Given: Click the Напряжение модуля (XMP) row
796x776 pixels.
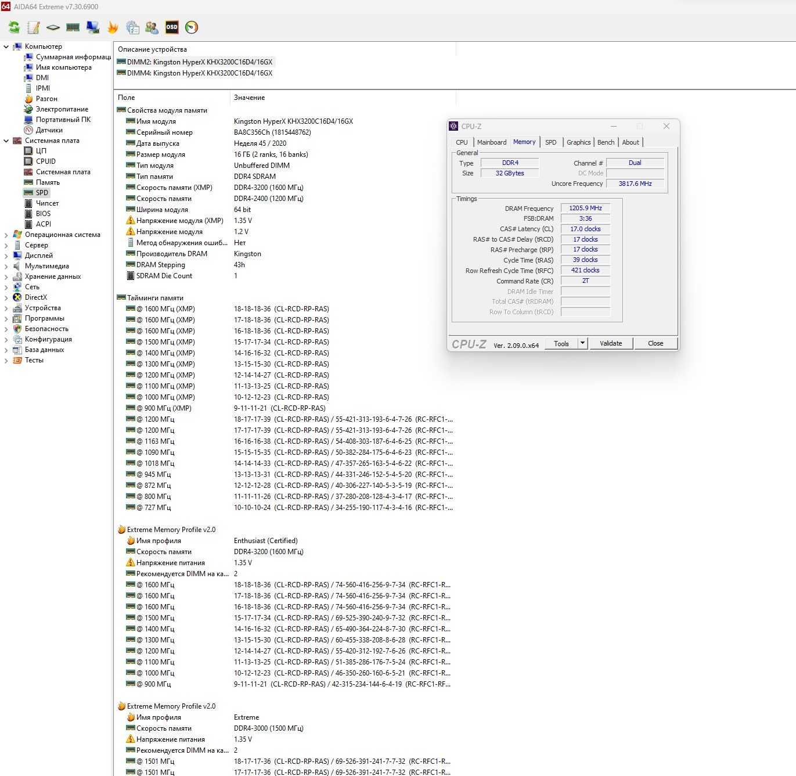Looking at the screenshot, I should click(284, 221).
